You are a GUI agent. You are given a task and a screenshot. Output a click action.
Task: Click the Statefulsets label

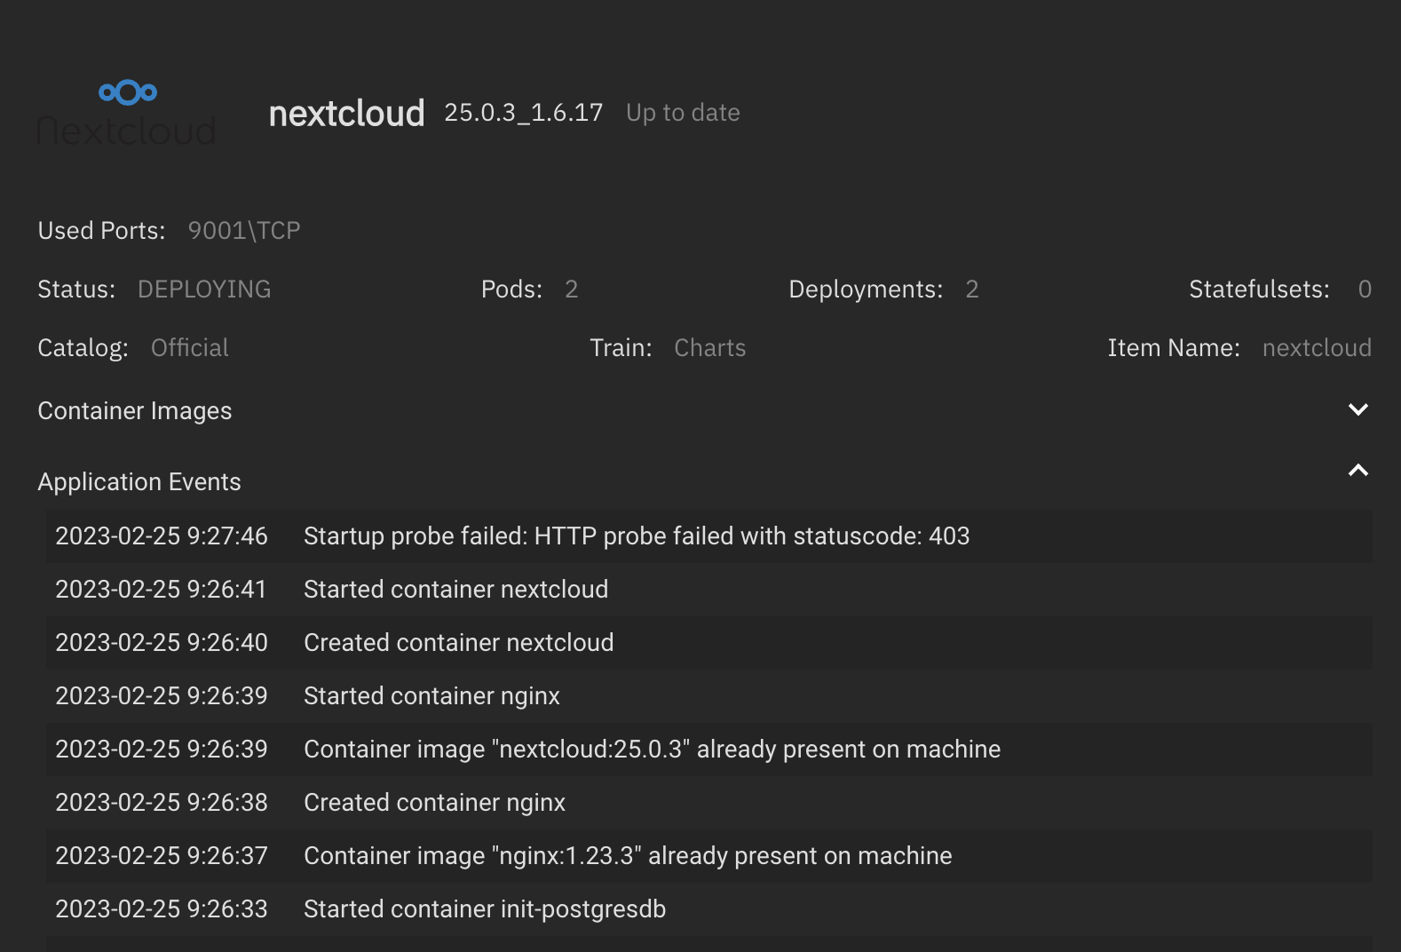click(x=1259, y=290)
